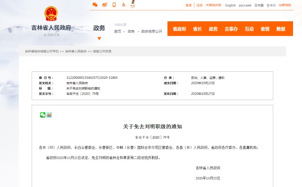302x187 pixels.
Task: Click the signature 吉林省人民政府 at article end
Action: pos(208,168)
